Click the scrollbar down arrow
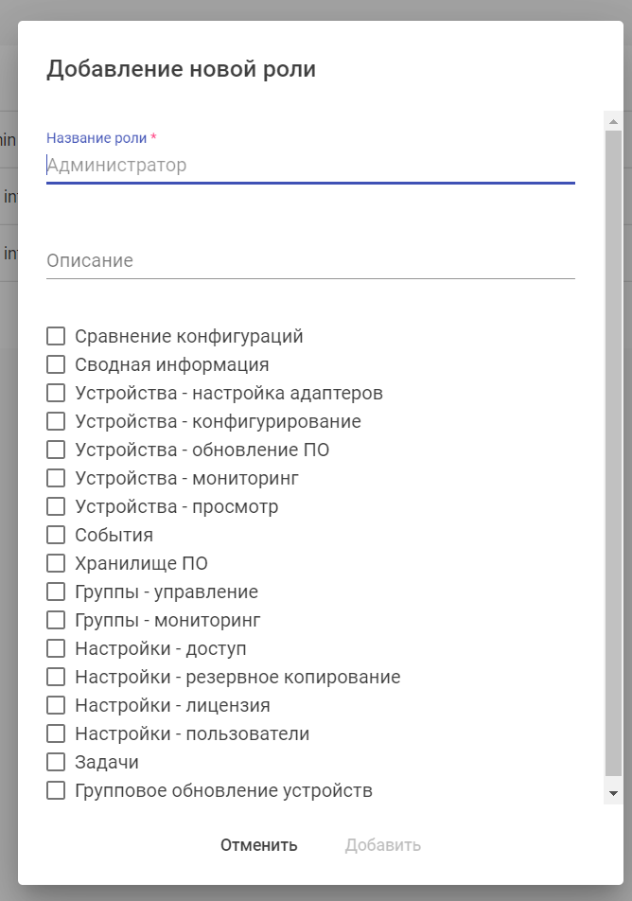The height and width of the screenshot is (901, 632). pyautogui.click(x=613, y=793)
